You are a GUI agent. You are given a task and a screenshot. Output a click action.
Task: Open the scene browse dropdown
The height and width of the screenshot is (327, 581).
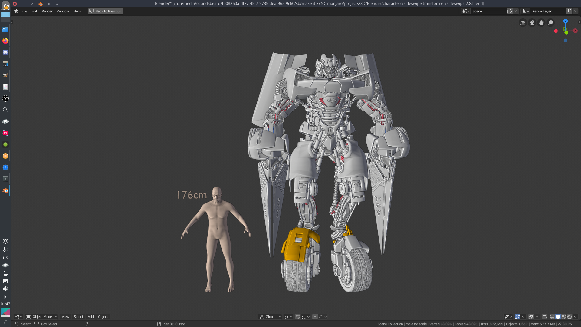465,11
